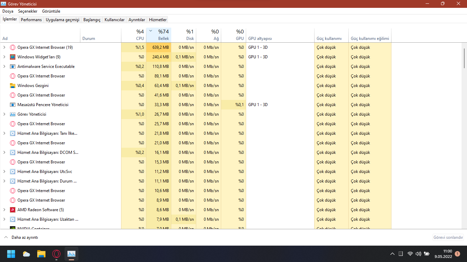The width and height of the screenshot is (467, 262).
Task: Expand AMD Radeon Software (5) group
Action: pos(4,210)
